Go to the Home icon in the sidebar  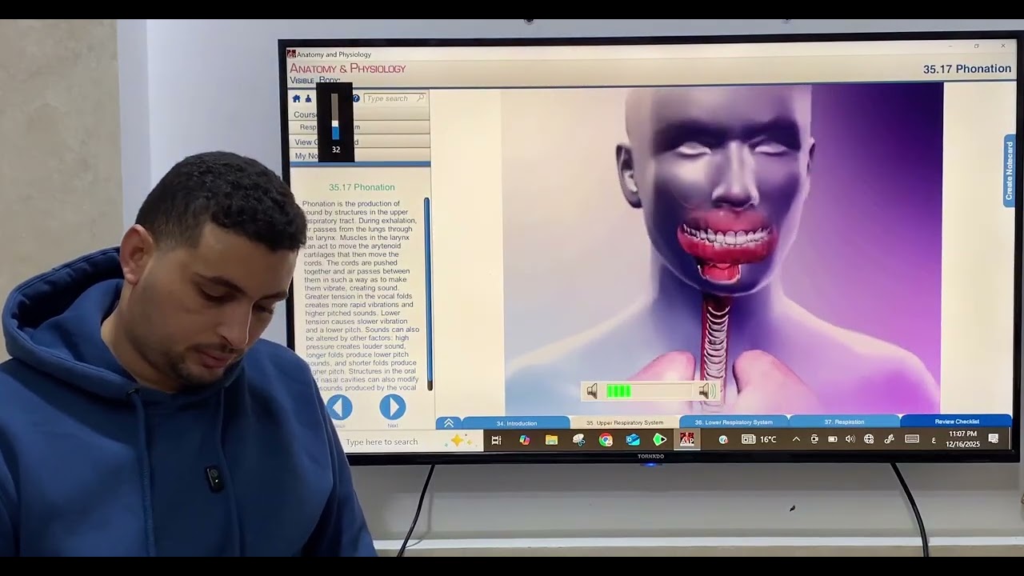tap(296, 98)
